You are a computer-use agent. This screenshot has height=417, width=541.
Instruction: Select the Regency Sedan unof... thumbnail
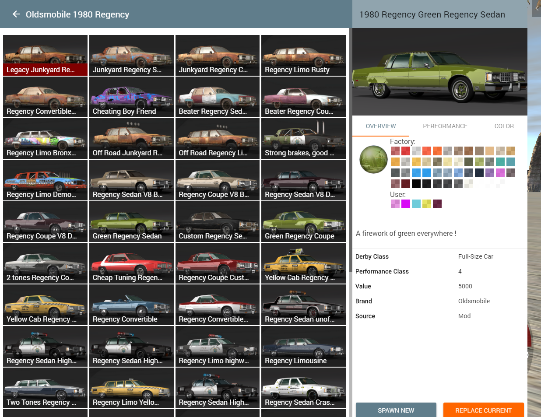coord(303,305)
